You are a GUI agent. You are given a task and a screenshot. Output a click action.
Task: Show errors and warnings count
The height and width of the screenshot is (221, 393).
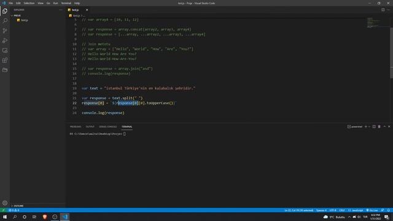click(x=14, y=210)
